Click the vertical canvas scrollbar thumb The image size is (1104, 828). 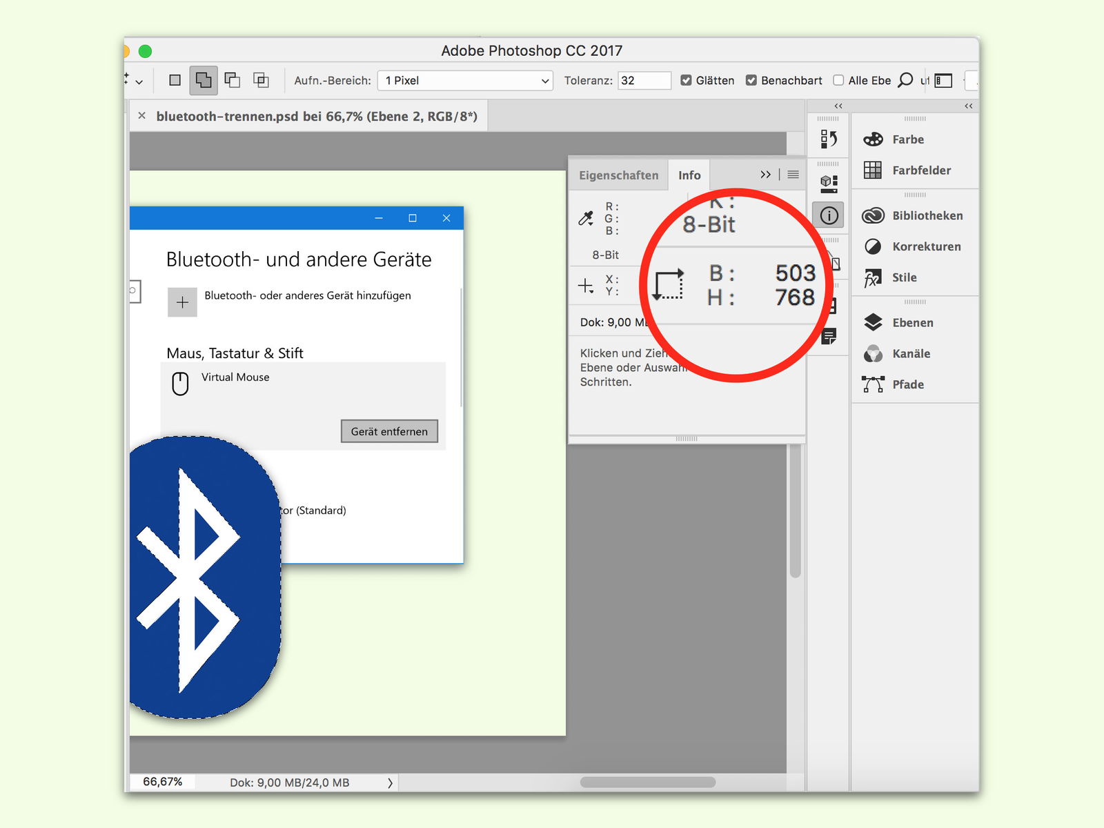[795, 511]
